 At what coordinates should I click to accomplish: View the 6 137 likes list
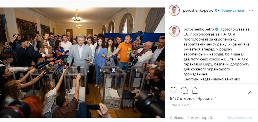point(193,99)
